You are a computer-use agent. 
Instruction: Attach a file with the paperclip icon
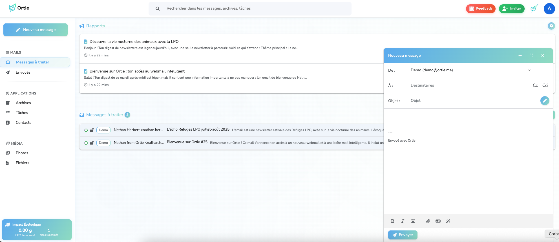pyautogui.click(x=428, y=221)
